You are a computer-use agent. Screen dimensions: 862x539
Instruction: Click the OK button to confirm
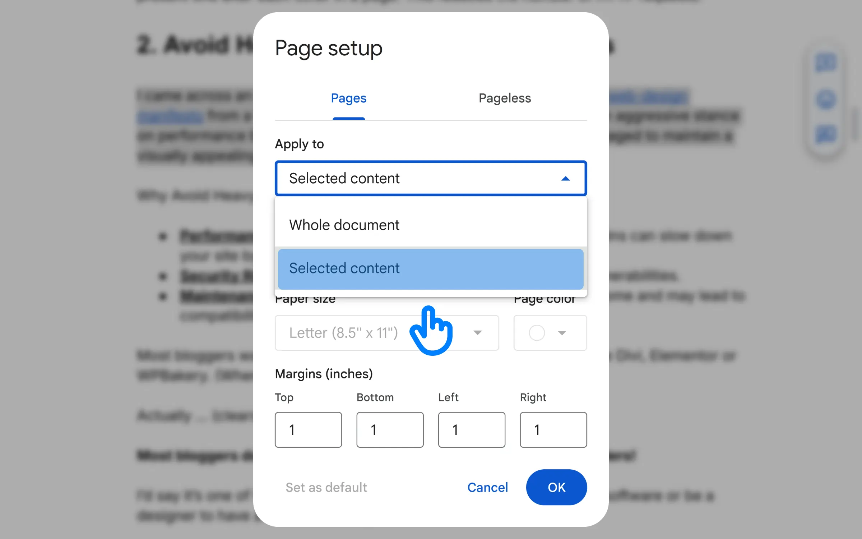point(556,488)
